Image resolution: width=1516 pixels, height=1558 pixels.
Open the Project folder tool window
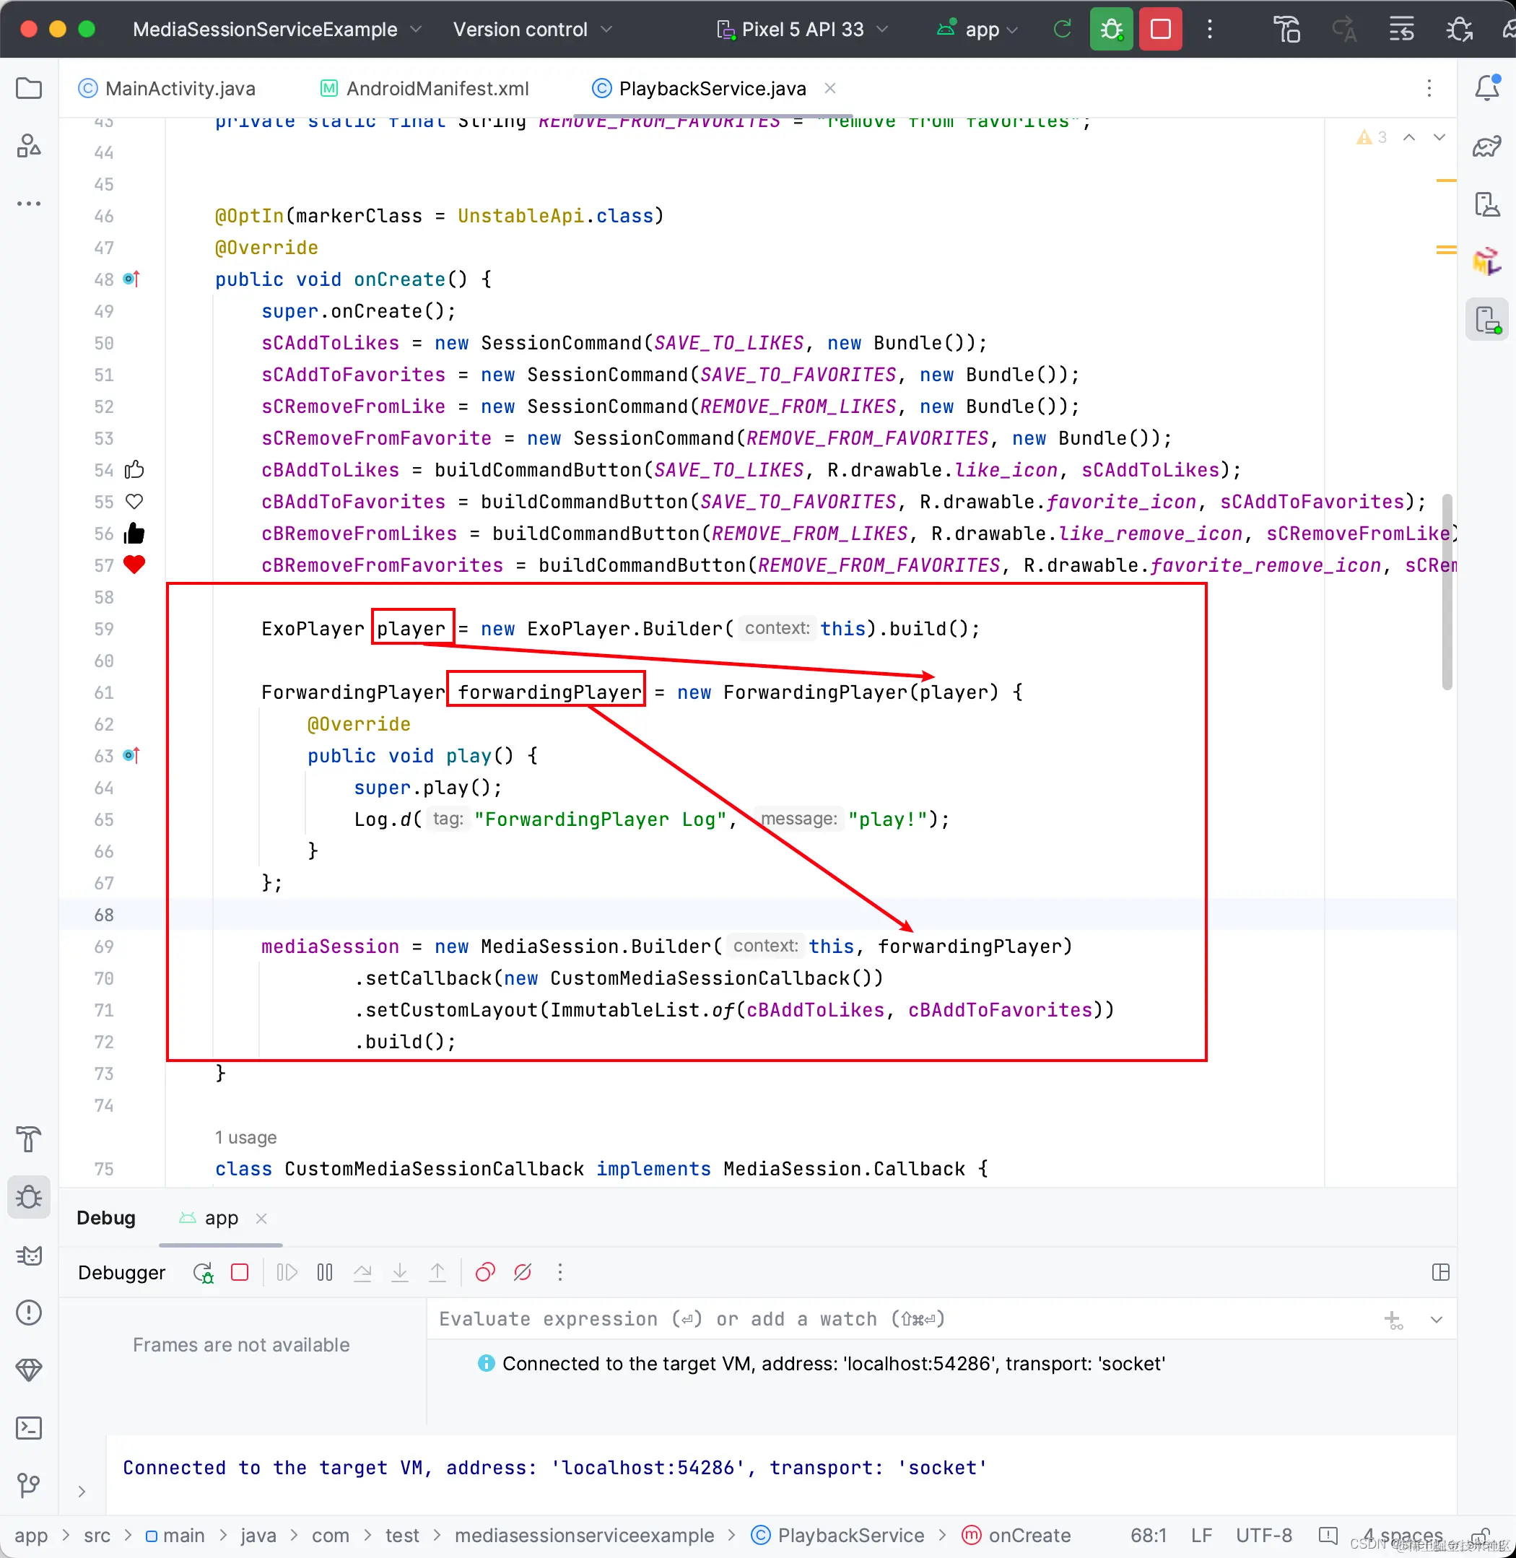coord(29,88)
